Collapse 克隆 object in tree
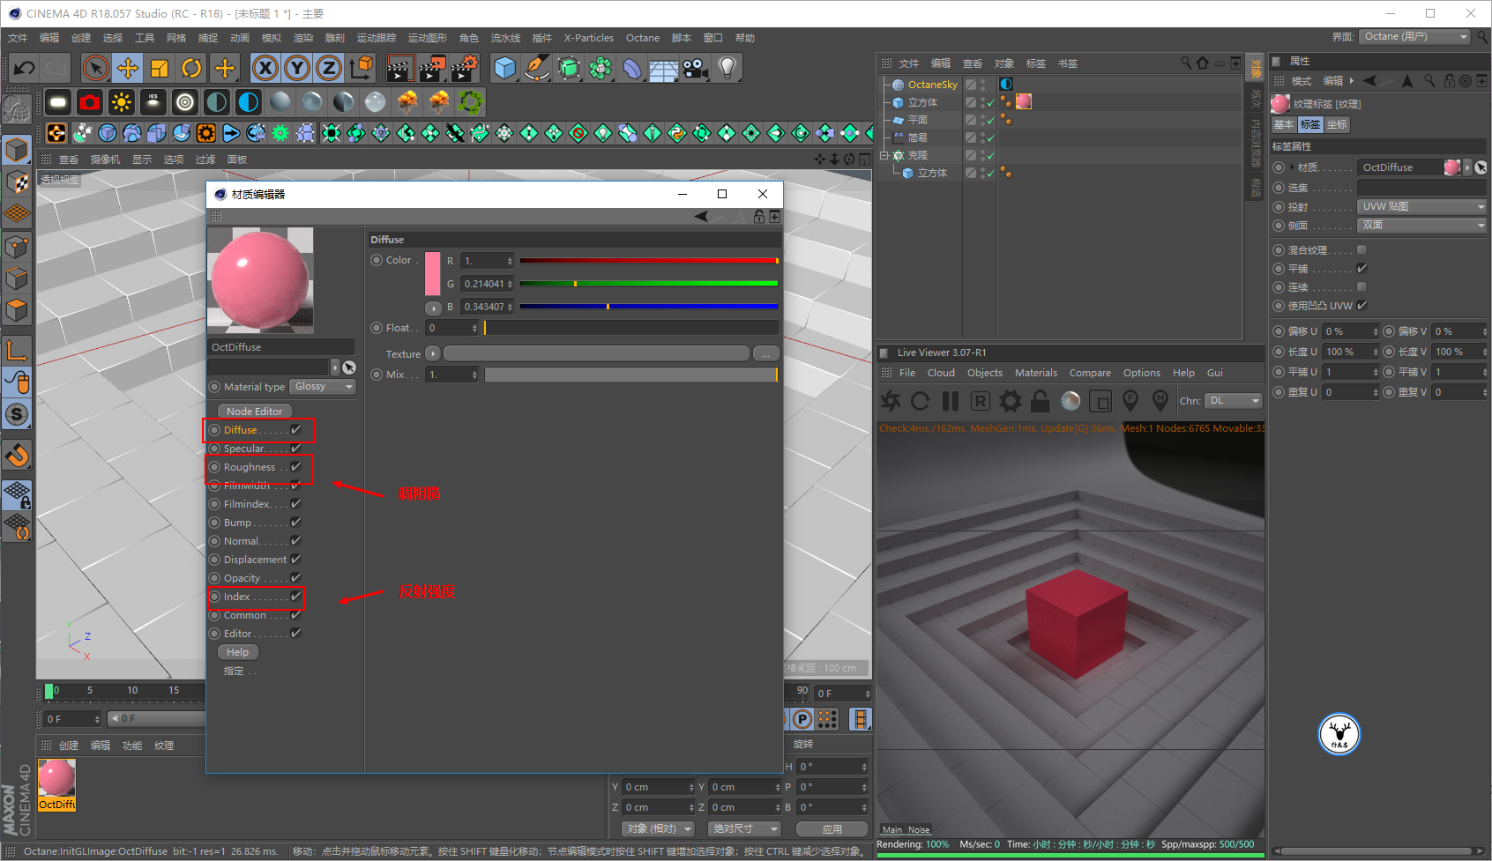 click(x=884, y=155)
